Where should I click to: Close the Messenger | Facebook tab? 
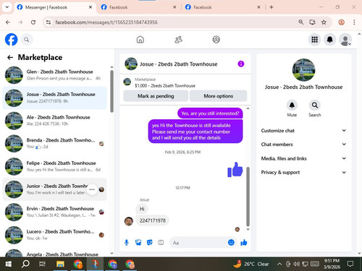point(90,7)
